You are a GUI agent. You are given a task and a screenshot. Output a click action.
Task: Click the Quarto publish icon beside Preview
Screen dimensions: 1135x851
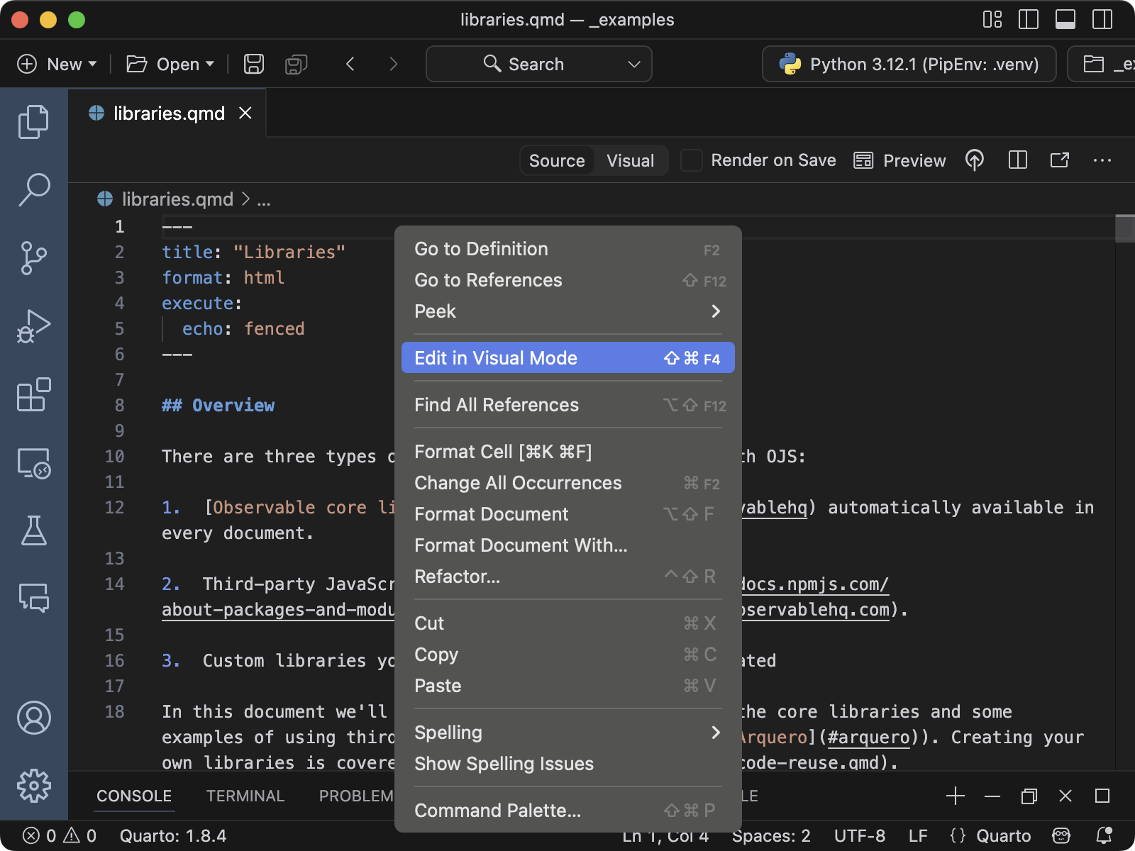(x=975, y=160)
